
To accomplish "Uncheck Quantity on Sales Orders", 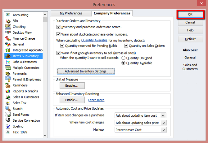I will pyautogui.click(x=126, y=46).
